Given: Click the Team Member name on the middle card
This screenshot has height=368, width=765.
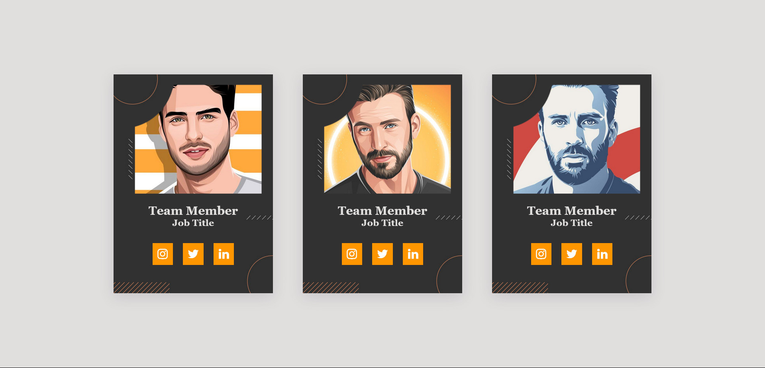Looking at the screenshot, I should pos(382,210).
